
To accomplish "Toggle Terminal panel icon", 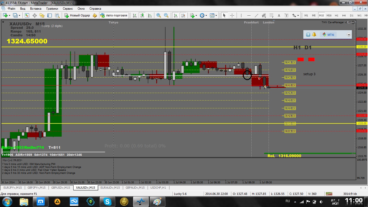I will [50, 15].
